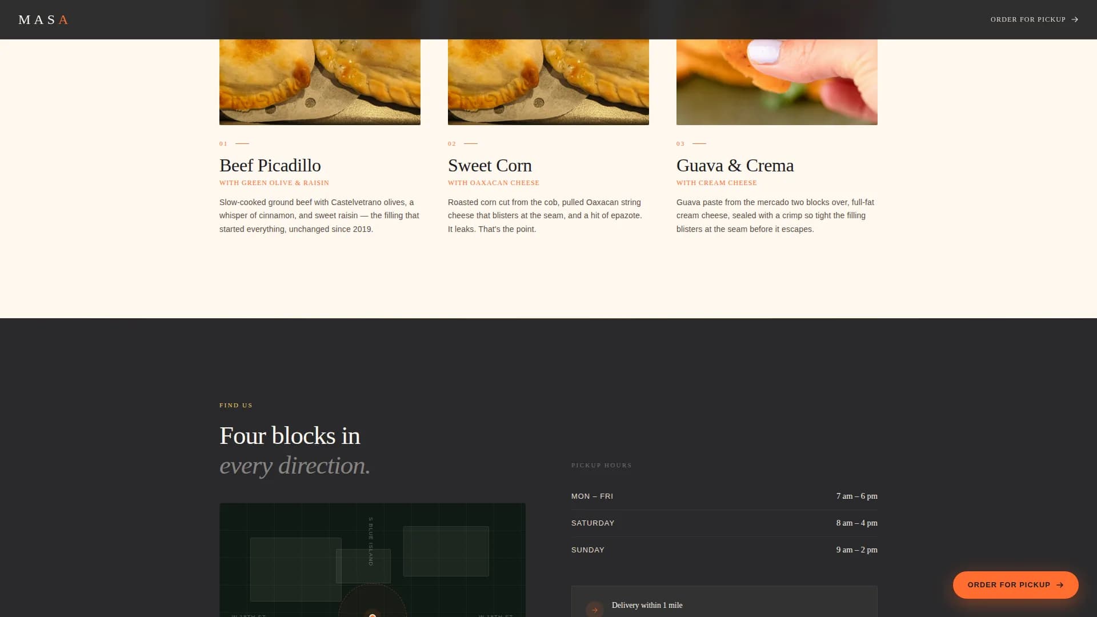Click the arrow icon beside Delivery within 1 mile
1097x617 pixels.
click(x=595, y=610)
